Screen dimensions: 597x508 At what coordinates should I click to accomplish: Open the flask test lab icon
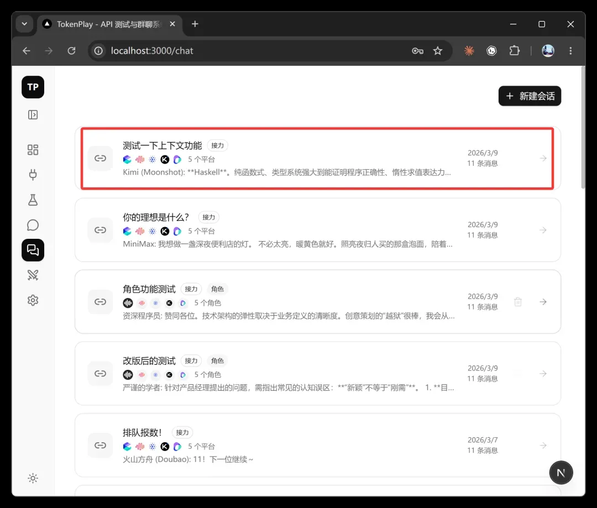[33, 200]
